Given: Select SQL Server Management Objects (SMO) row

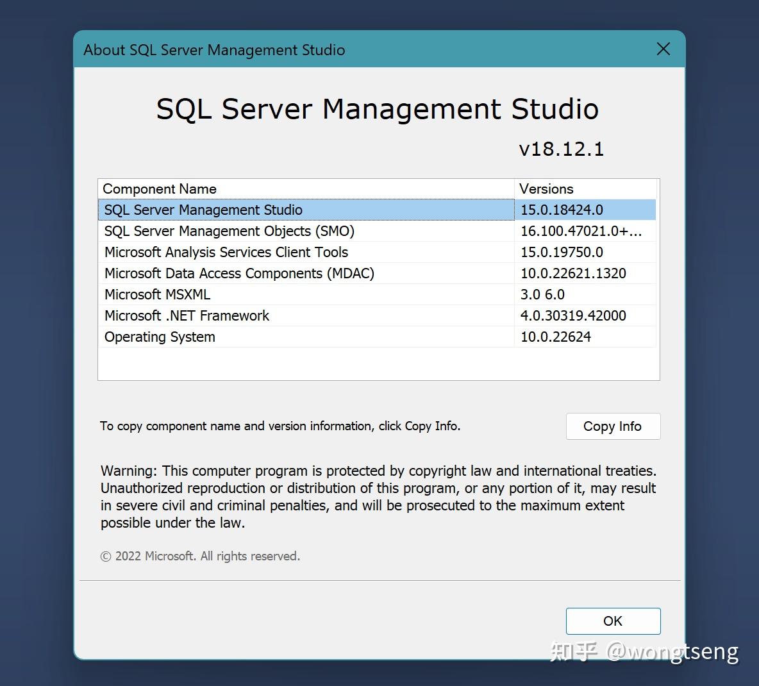Looking at the screenshot, I should 229,231.
